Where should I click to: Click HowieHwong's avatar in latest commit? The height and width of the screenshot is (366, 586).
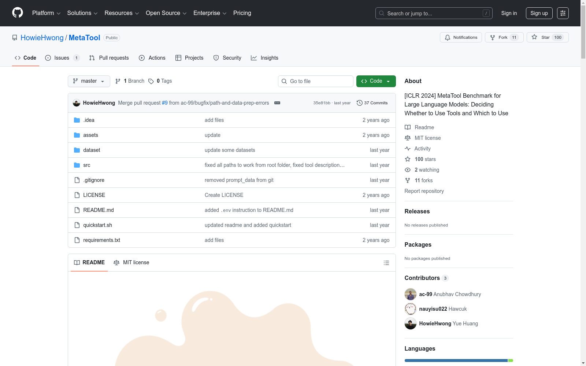[77, 103]
